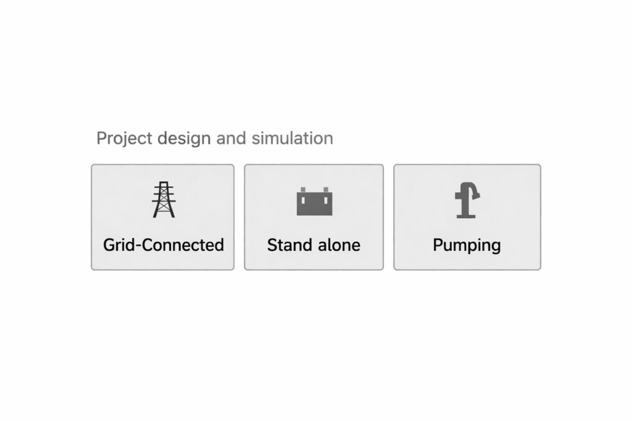Open the Stand alone project button
The width and height of the screenshot is (632, 421).
(x=314, y=217)
